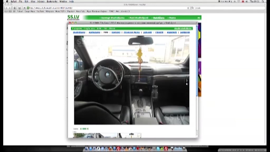Launch Firefox from the Dock
Viewport: 270px width, 152px height.
click(x=110, y=149)
